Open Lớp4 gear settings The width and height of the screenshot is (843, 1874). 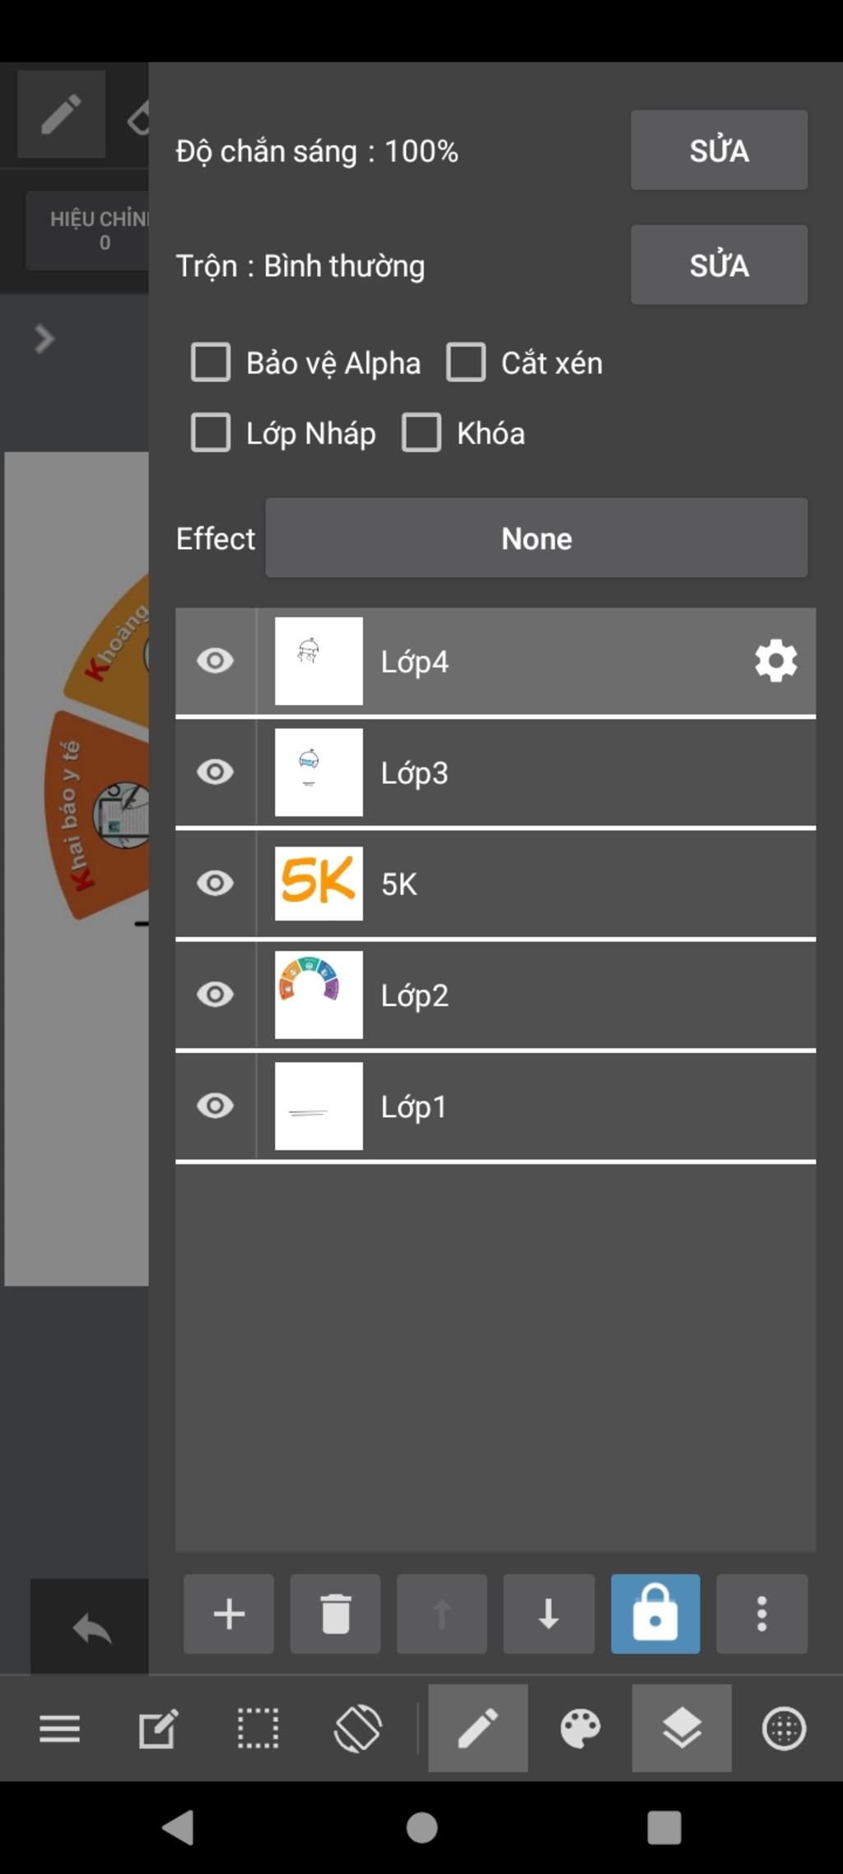775,661
